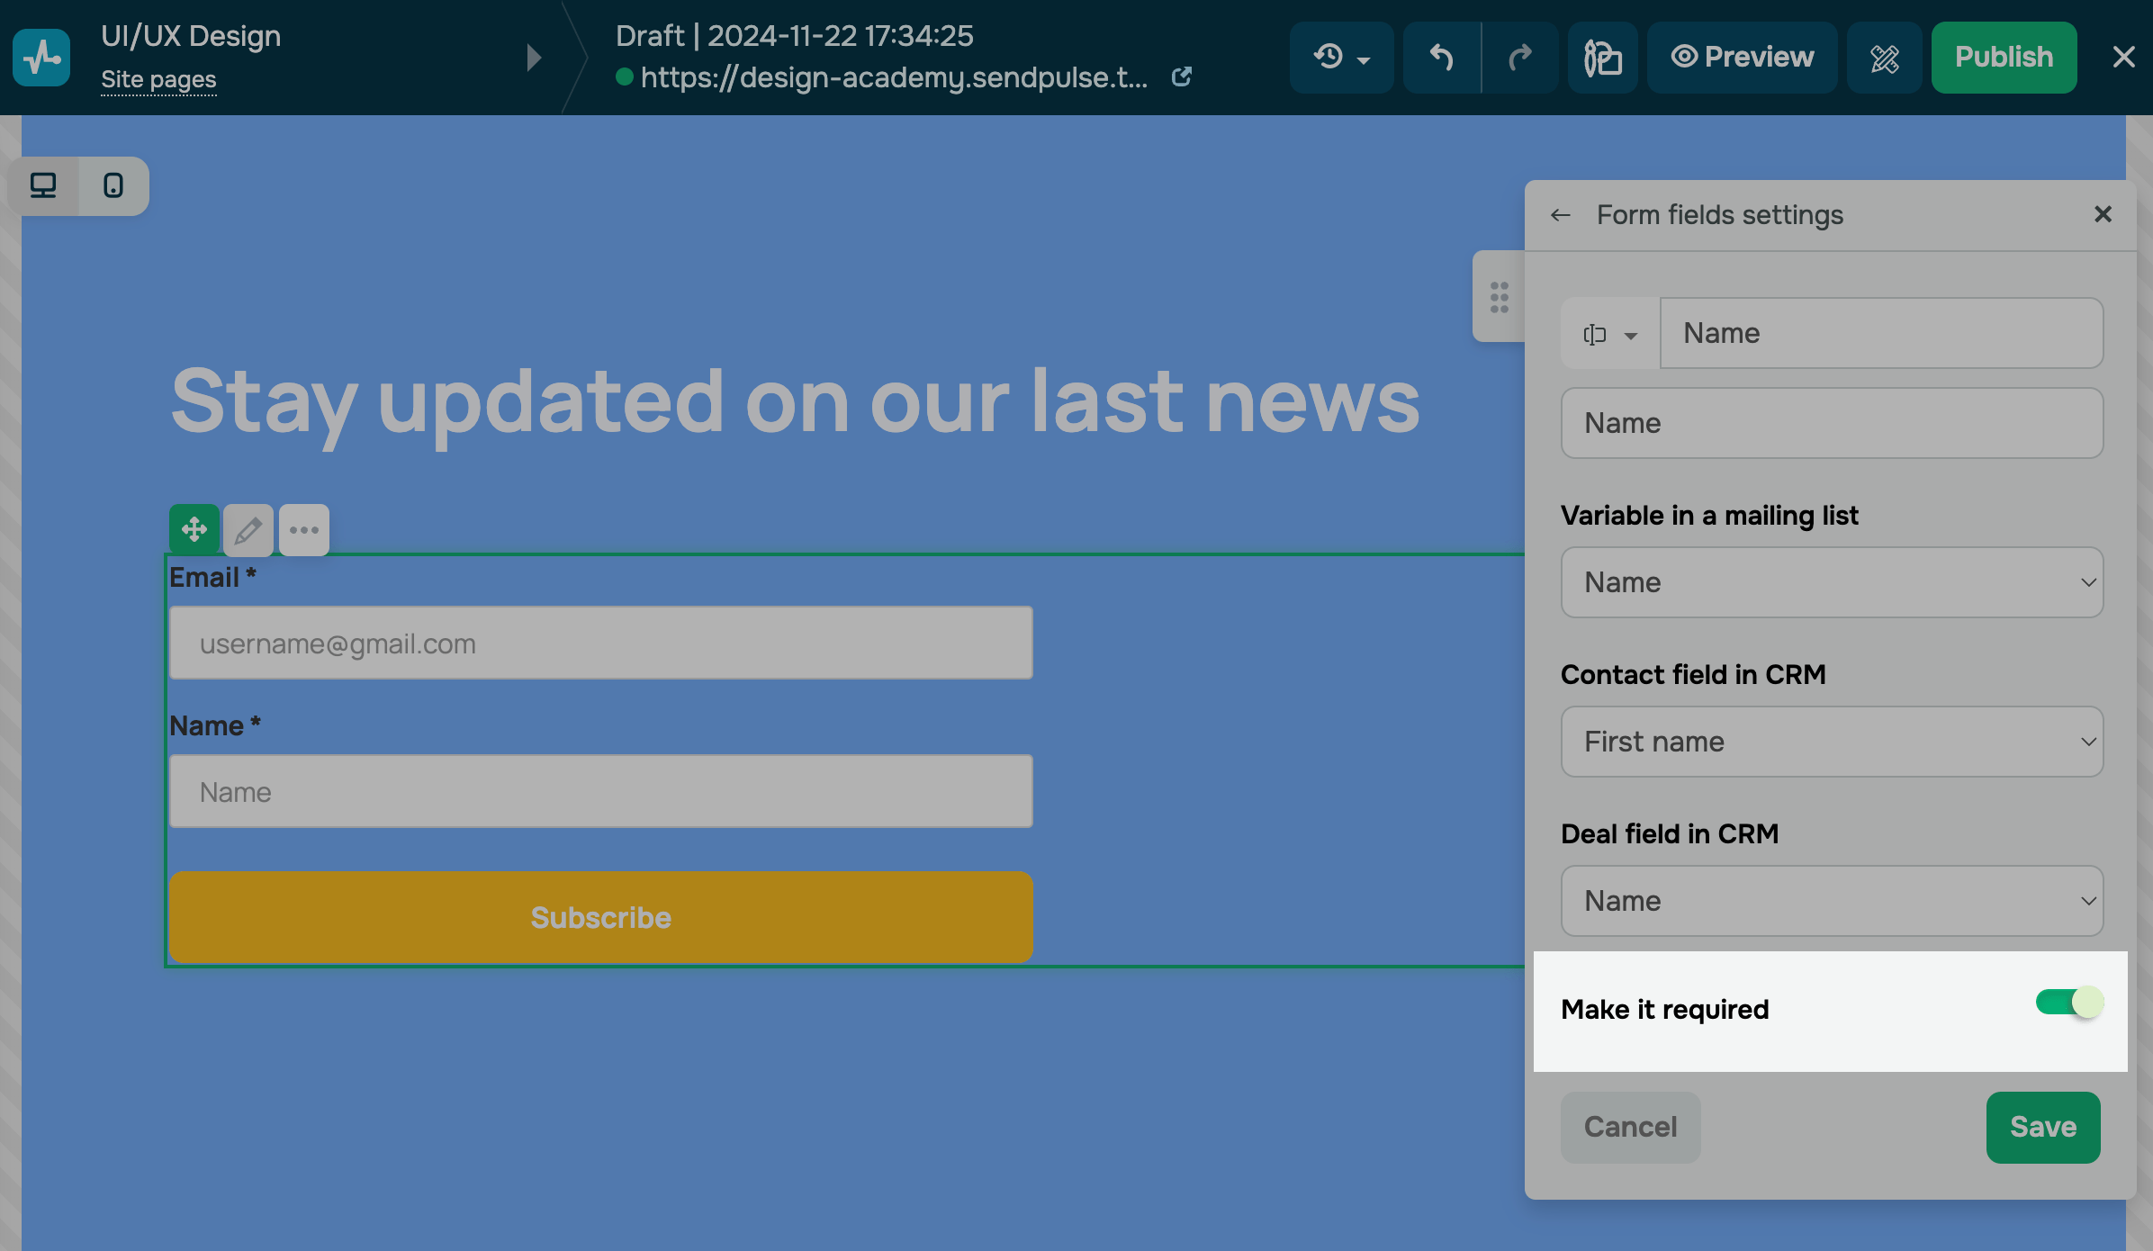Click the redo arrow icon
This screenshot has width=2153, height=1251.
tap(1519, 58)
